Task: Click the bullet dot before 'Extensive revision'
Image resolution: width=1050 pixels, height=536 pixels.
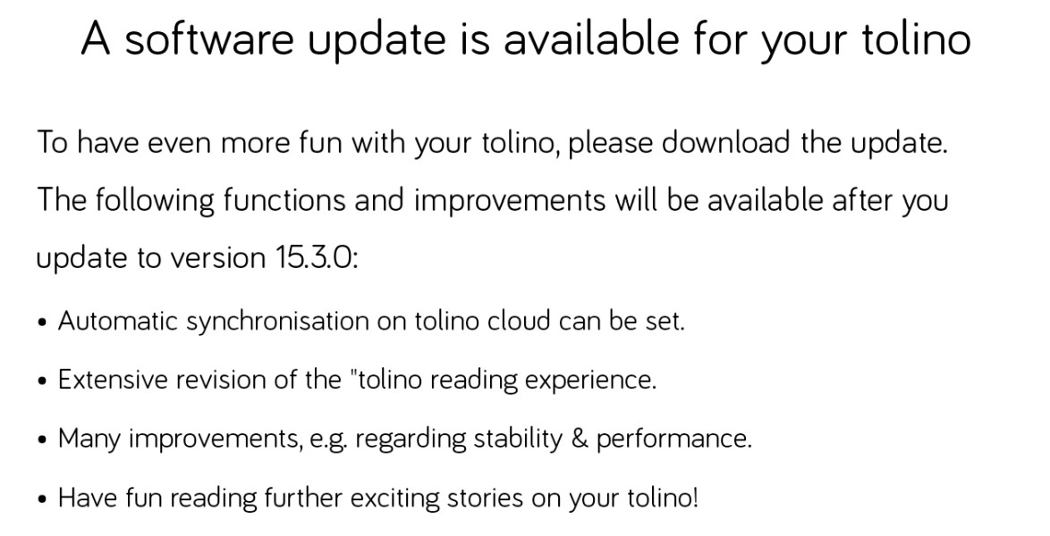Action: (43, 382)
